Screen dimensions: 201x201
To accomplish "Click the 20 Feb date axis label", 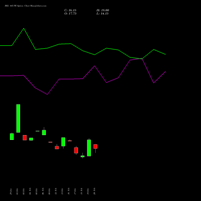I will [x=94, y=191].
